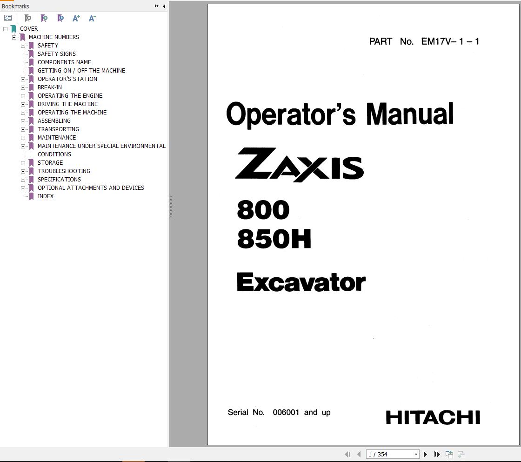Expand MAINTENANCE UNDER SPECIAL ENVIRONMENTAL CONDITIONS node
The width and height of the screenshot is (521, 462).
click(23, 146)
